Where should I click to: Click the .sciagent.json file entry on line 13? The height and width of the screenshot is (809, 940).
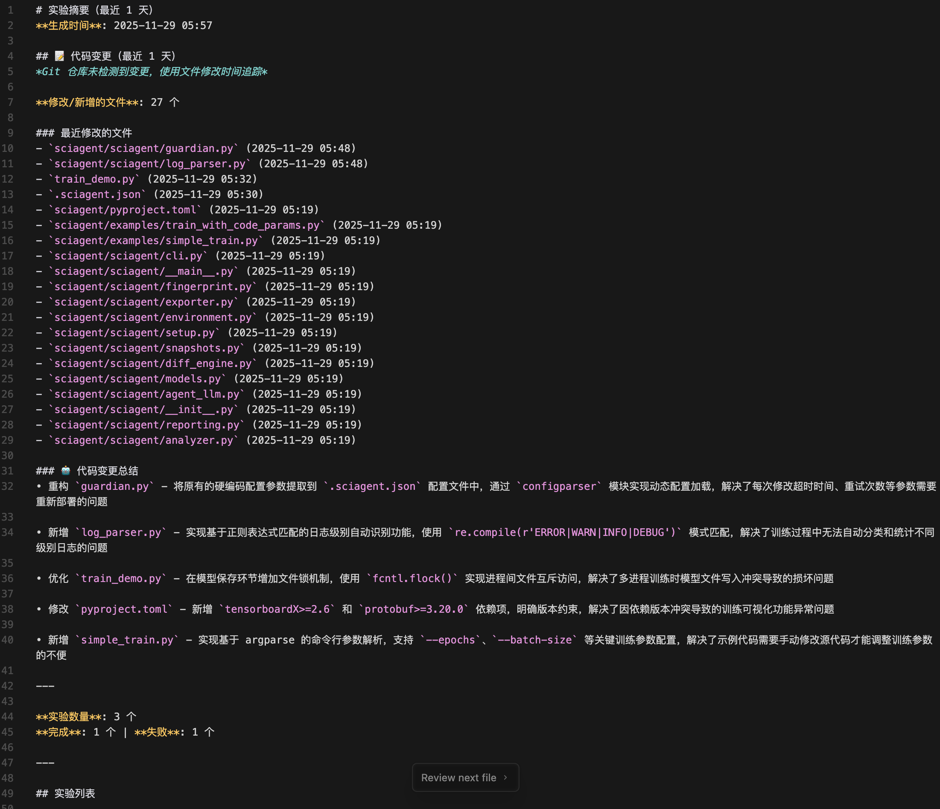click(x=97, y=195)
